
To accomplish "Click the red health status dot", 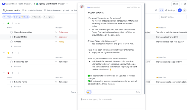I will tap(8, 73).
